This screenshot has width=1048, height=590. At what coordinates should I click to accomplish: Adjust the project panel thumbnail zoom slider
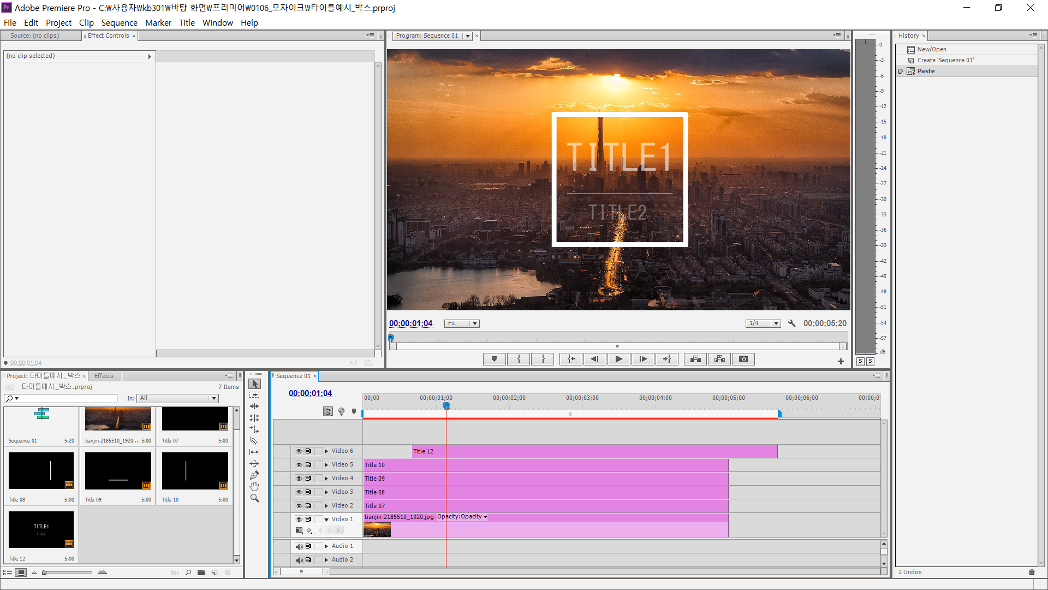(x=45, y=573)
